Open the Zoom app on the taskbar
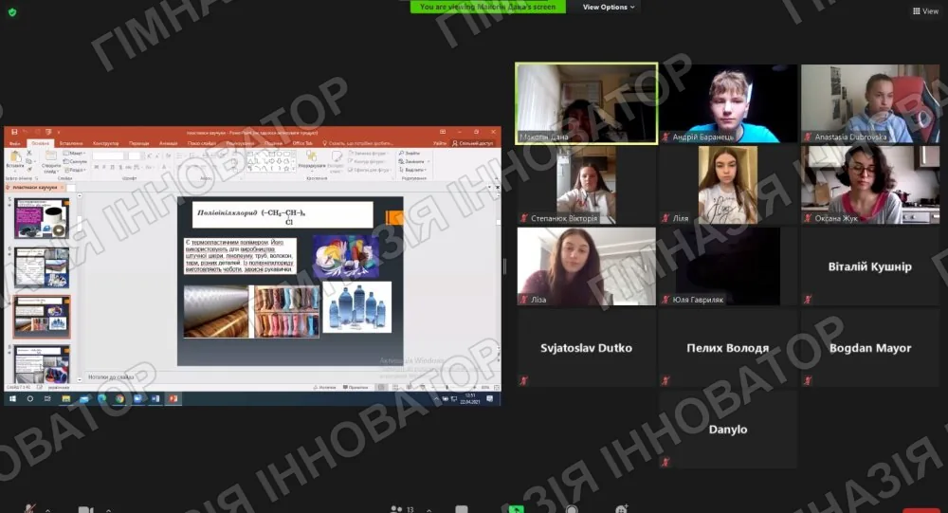Screen dimensions: 948x513 coord(137,398)
